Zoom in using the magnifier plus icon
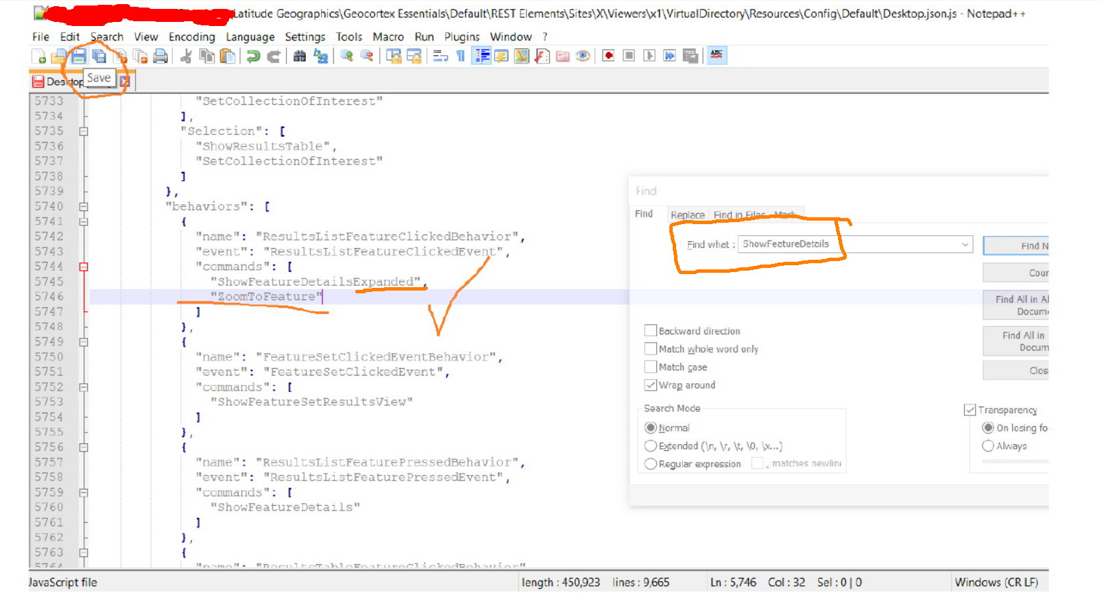The width and height of the screenshot is (1102, 599). [346, 56]
